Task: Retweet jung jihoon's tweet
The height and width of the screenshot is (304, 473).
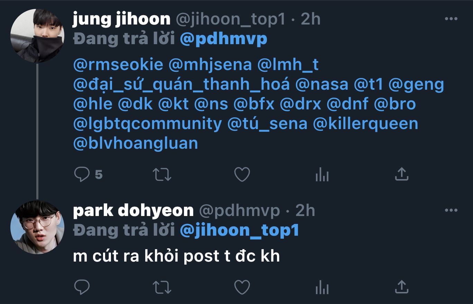Action: 162,175
